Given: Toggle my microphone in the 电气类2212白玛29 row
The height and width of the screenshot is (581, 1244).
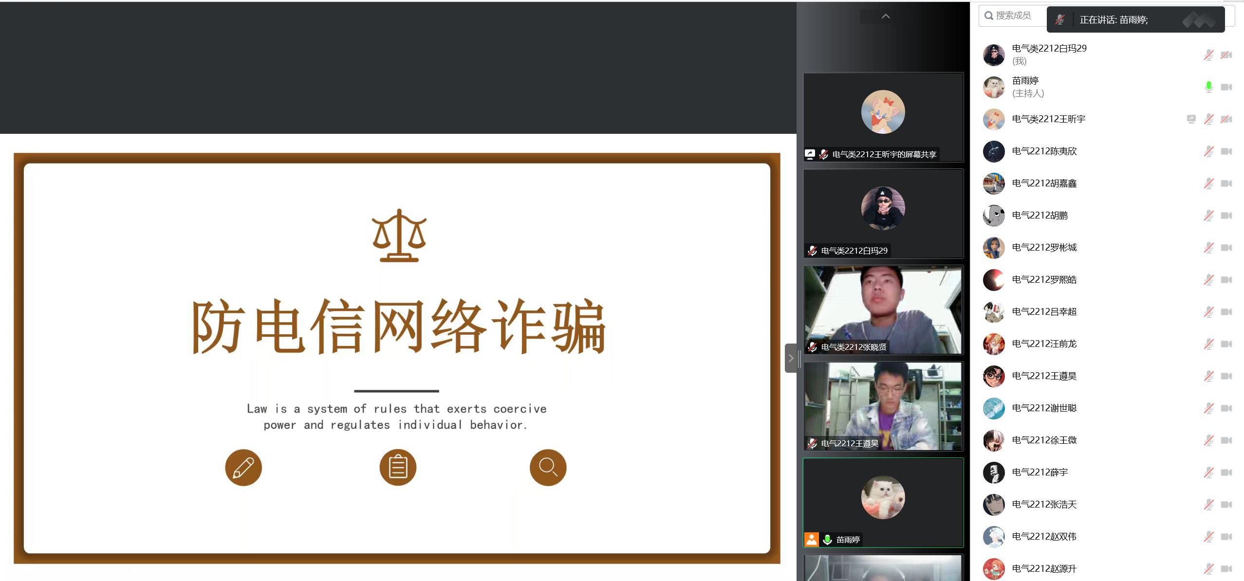Looking at the screenshot, I should pos(1208,55).
